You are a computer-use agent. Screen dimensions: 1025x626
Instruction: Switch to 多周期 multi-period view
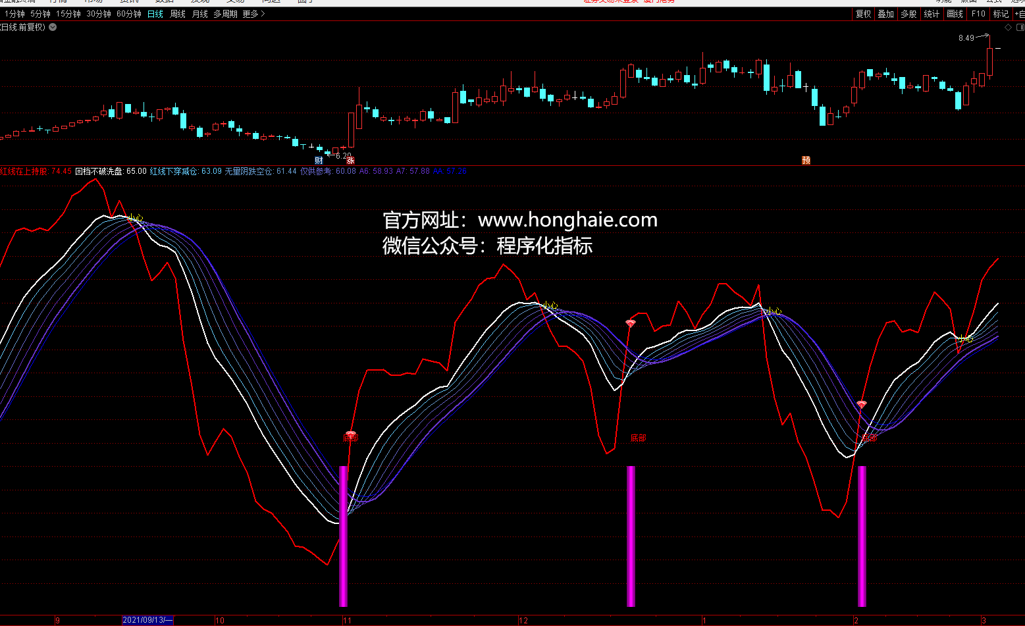click(225, 14)
